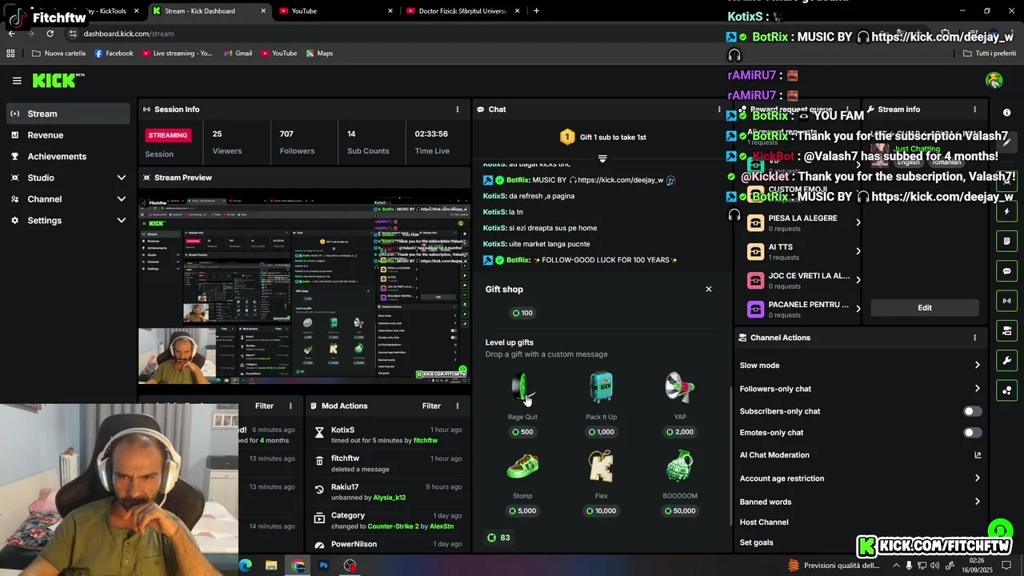Open the hamburger menu beside Kick logo
Viewport: 1024px width, 576px height.
pyautogui.click(x=17, y=81)
